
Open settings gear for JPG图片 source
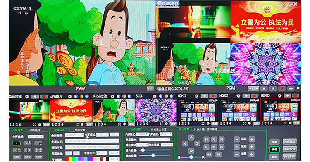coord(70,97)
